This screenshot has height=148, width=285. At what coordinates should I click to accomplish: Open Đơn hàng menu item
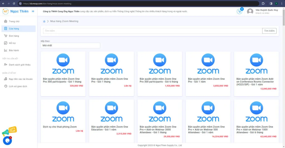(19, 36)
